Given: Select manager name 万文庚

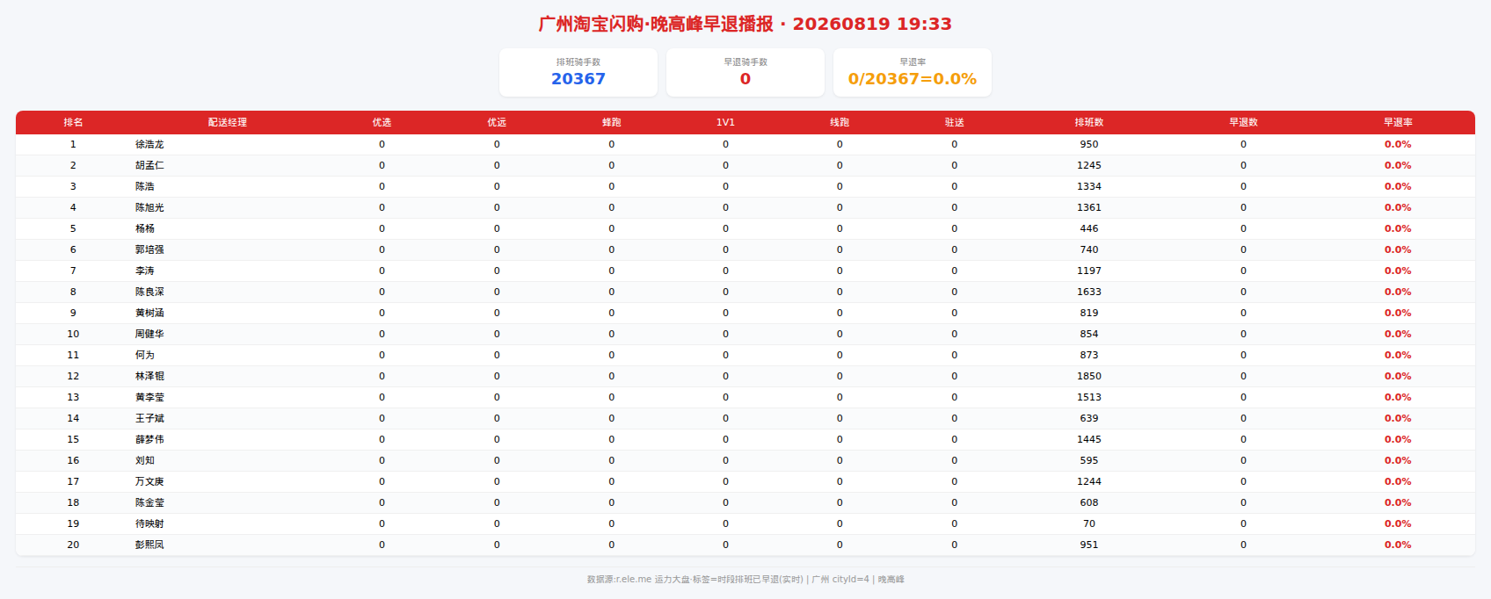Looking at the screenshot, I should 149,481.
